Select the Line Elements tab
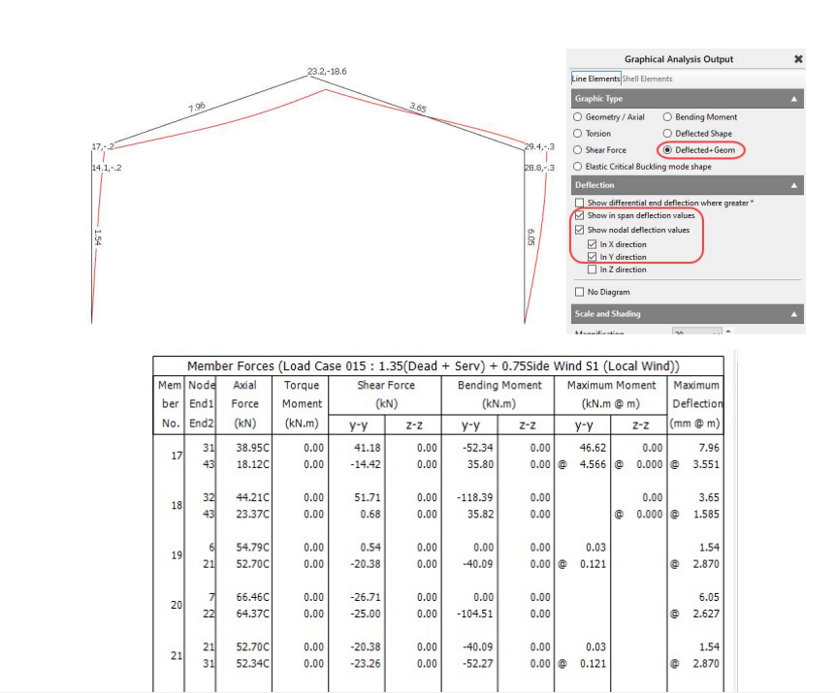This screenshot has width=835, height=693. point(595,79)
